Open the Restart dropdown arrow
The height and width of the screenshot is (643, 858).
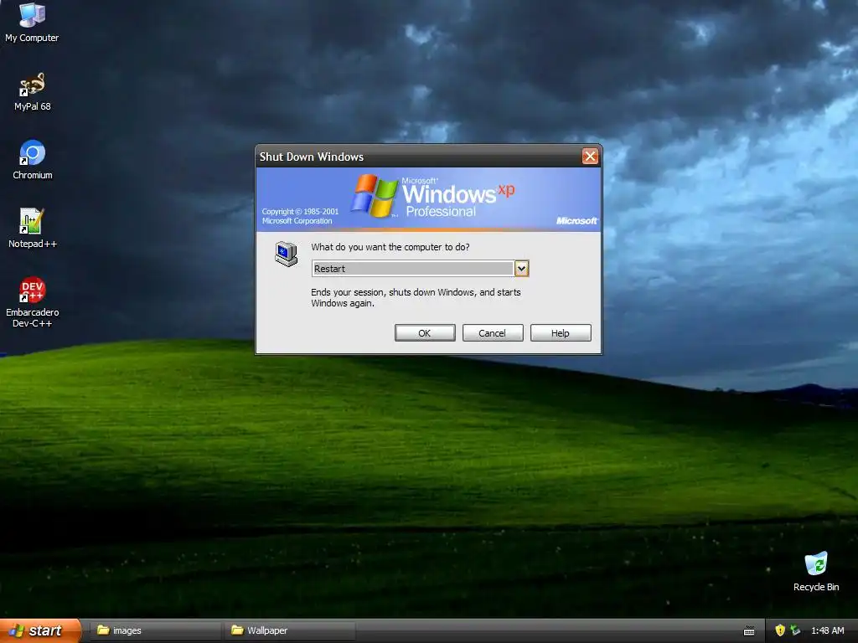pos(521,269)
